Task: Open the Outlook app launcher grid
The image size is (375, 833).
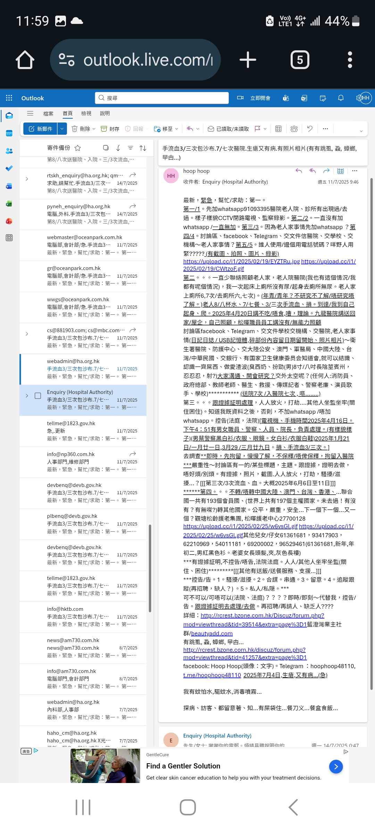Action: [9, 98]
